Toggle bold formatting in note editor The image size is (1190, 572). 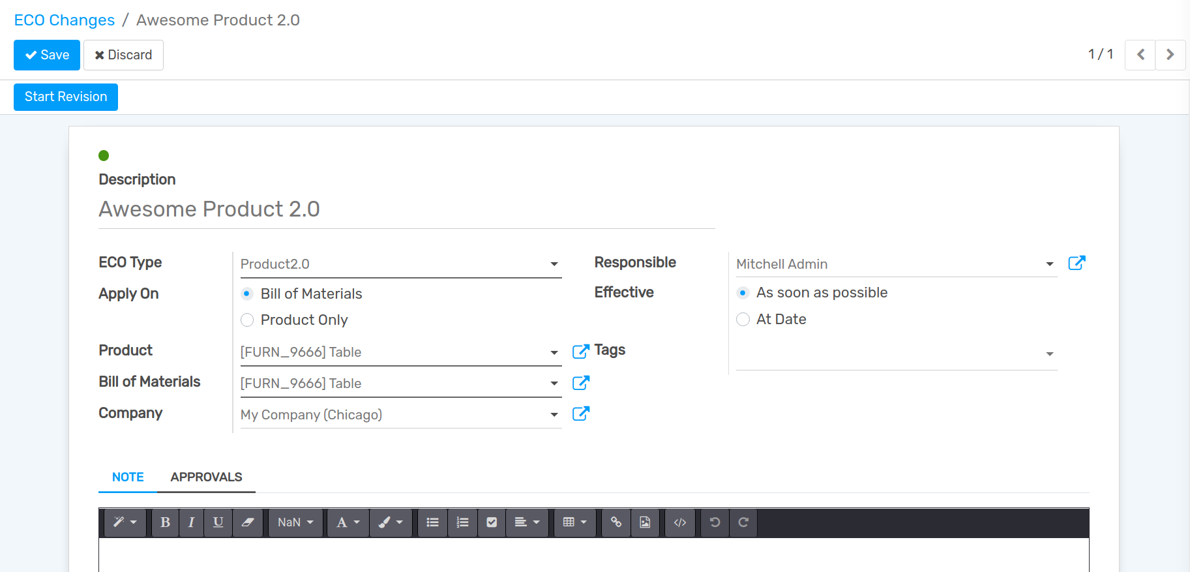165,522
